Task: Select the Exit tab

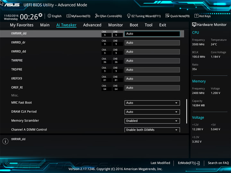Action: [162, 25]
